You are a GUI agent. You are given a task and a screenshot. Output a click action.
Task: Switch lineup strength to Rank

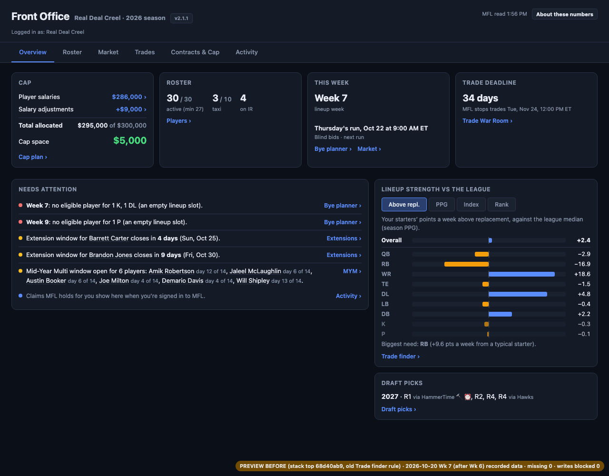coord(501,205)
